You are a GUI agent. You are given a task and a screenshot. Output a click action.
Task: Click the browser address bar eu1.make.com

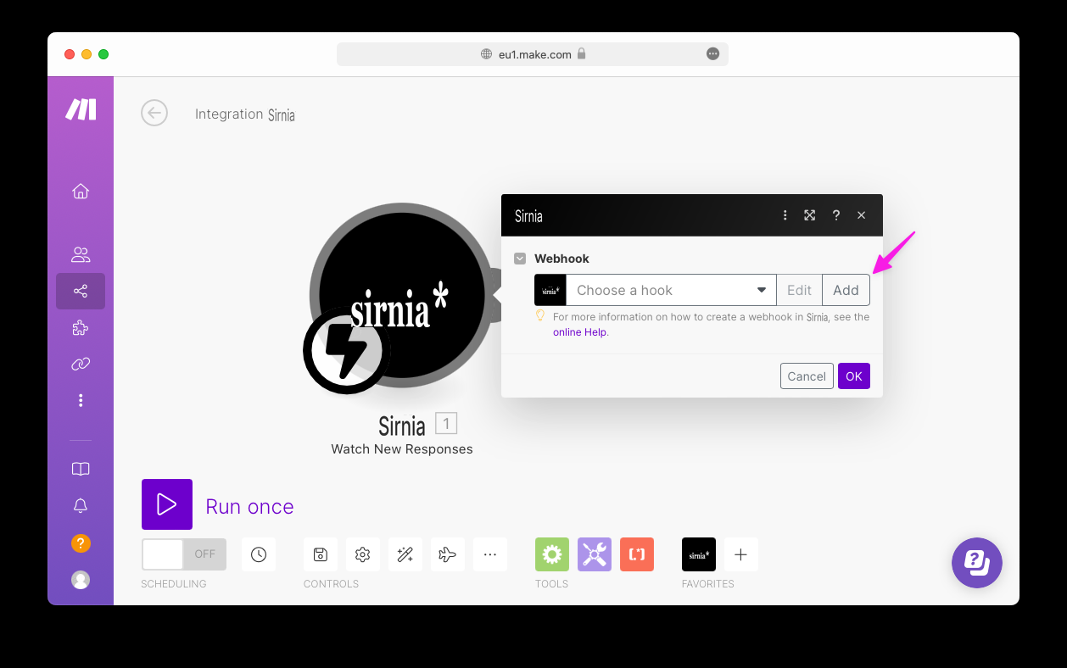(x=533, y=54)
